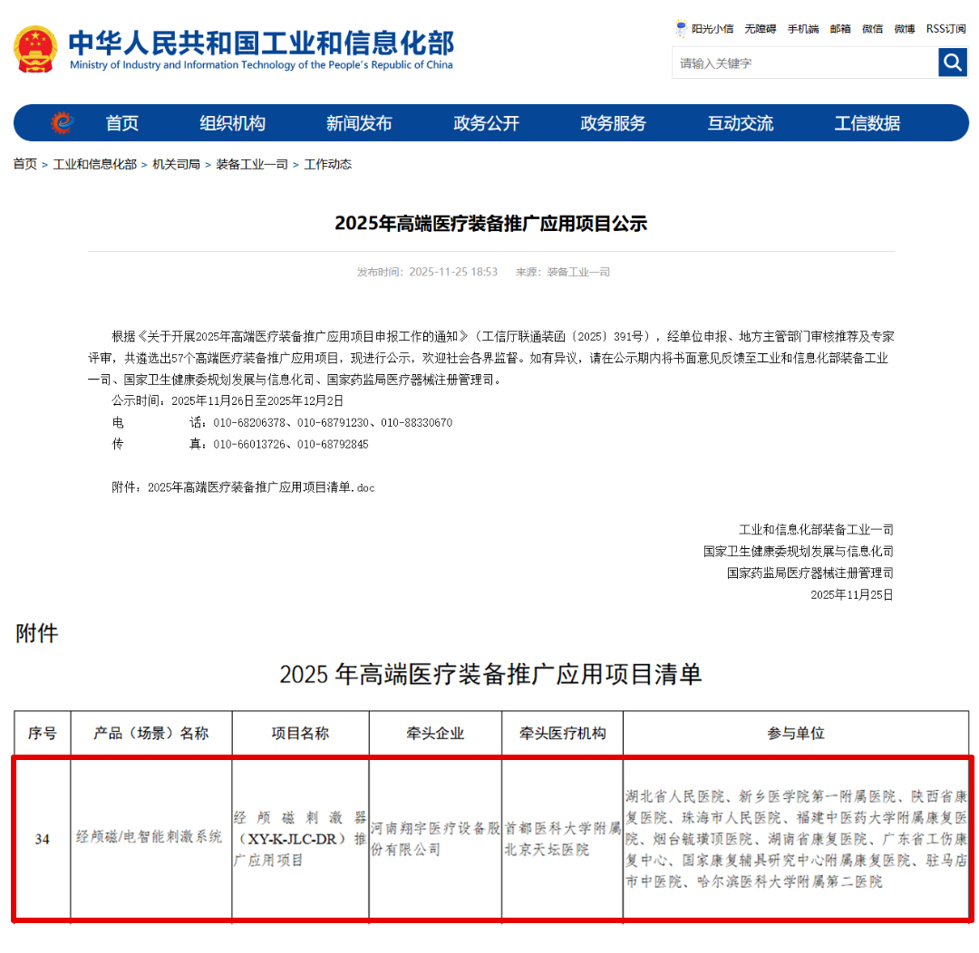Image resolution: width=979 pixels, height=953 pixels.
Task: Click the row number 34 cell
Action: click(43, 840)
